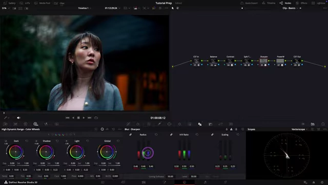
Task: Jump to first frame in viewer transport
Action: click(x=67, y=118)
